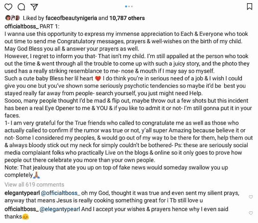Open comments via the speech bubble icon

(22, 6)
